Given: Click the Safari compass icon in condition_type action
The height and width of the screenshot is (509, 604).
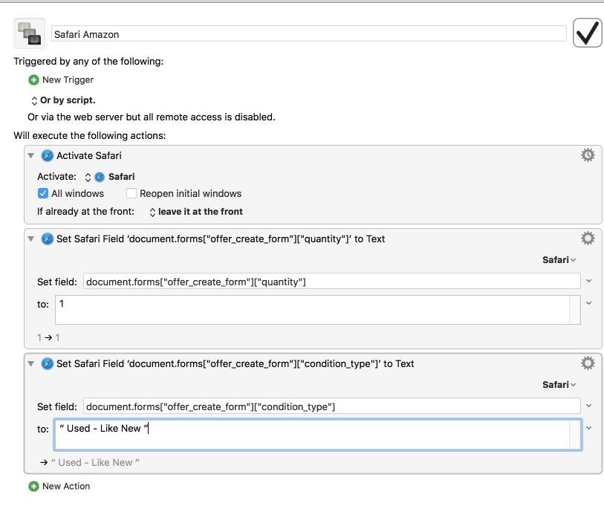Looking at the screenshot, I should 47,363.
